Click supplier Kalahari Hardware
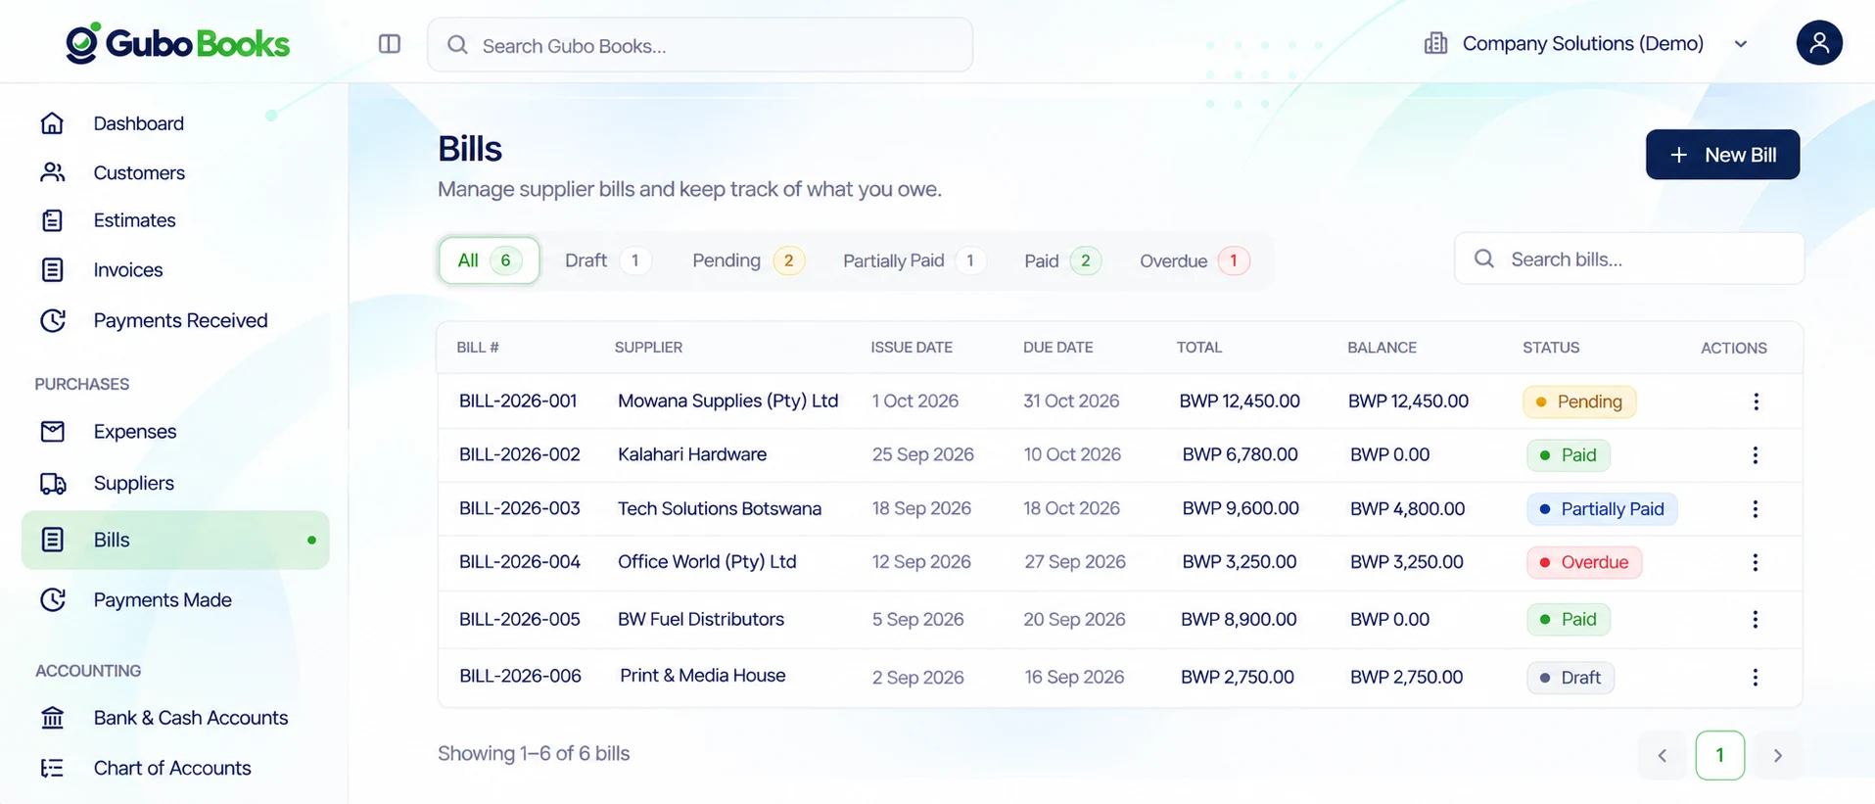This screenshot has height=804, width=1875. [692, 454]
